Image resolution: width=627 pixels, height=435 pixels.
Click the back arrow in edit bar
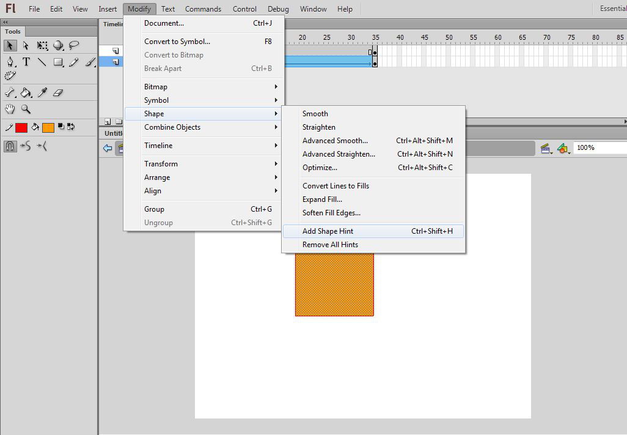click(x=108, y=148)
